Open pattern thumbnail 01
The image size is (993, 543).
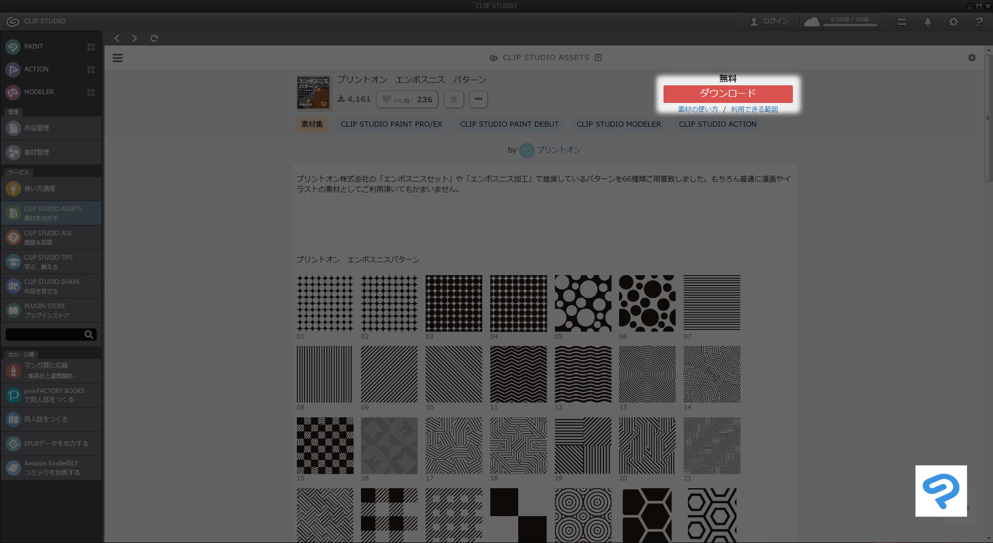click(325, 303)
